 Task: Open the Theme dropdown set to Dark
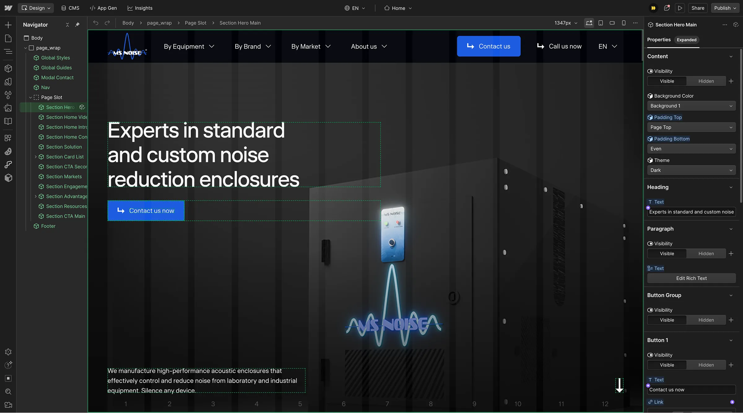tap(691, 170)
